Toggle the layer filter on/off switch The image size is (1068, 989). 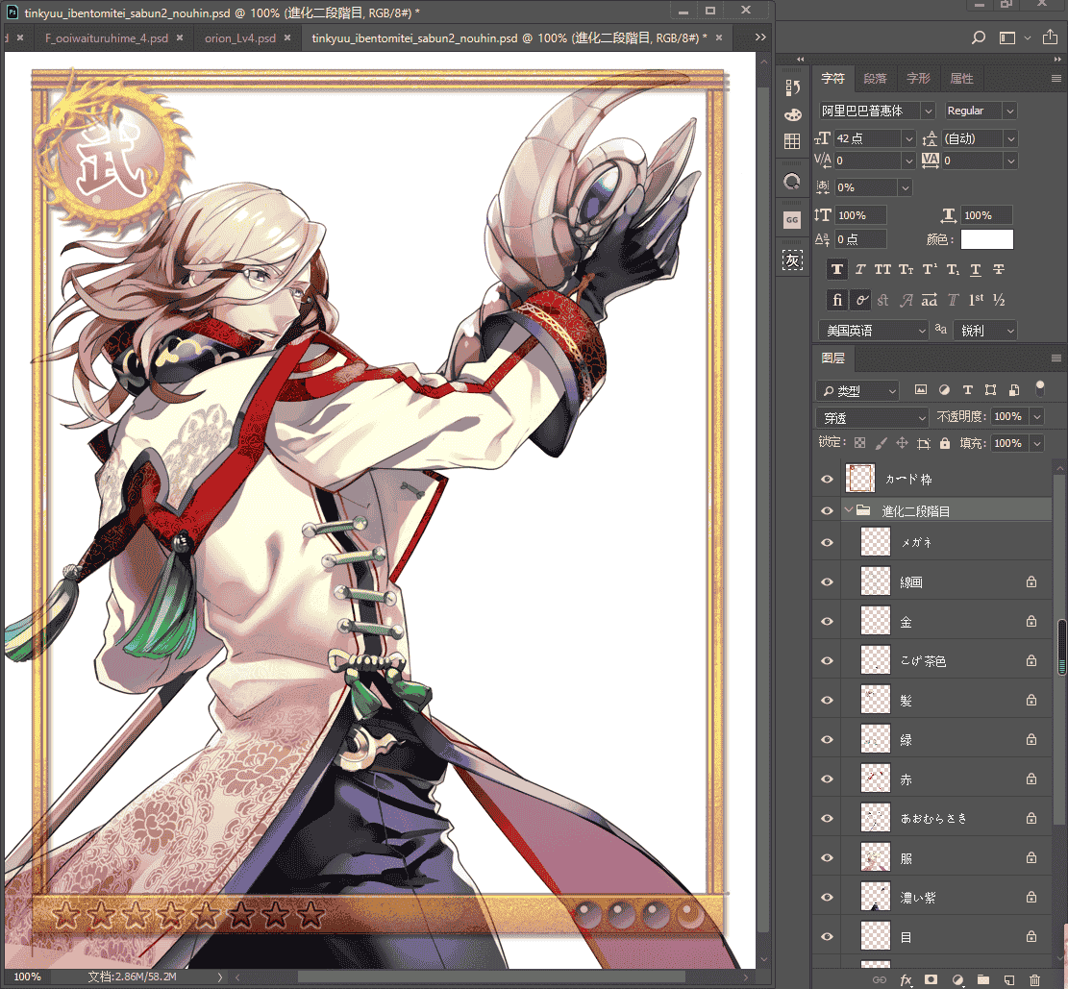click(1039, 388)
